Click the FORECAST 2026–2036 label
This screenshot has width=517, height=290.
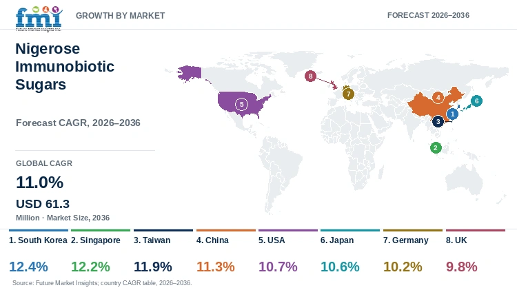[x=428, y=15]
